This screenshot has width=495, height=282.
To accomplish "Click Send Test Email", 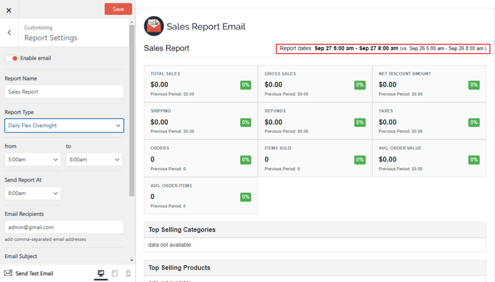I will [x=33, y=273].
